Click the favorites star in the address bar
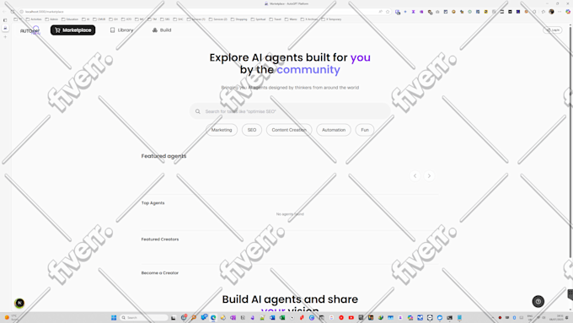Image resolution: width=573 pixels, height=323 pixels. pos(388,12)
